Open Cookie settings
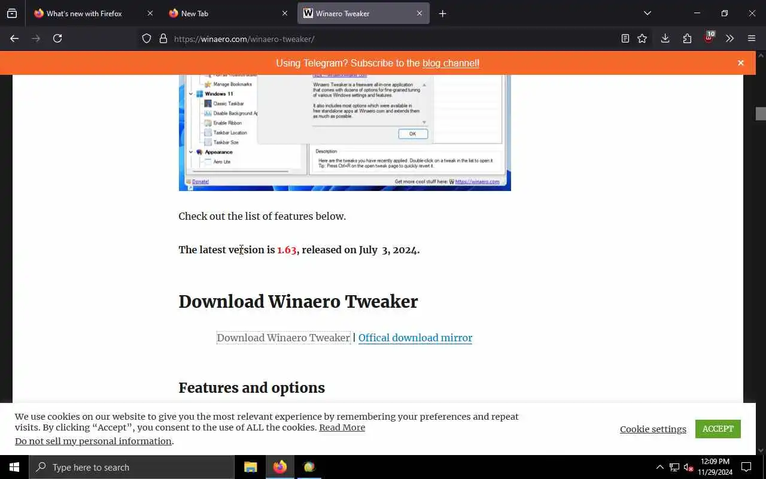This screenshot has width=766, height=479. click(653, 429)
